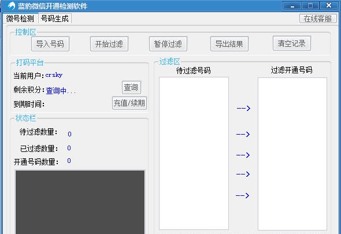Click the 过滤开通号码 column heading
This screenshot has width=341, height=234.
point(291,70)
